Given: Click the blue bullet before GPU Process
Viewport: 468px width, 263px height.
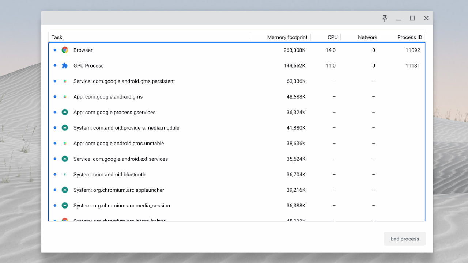Looking at the screenshot, I should tap(55, 66).
